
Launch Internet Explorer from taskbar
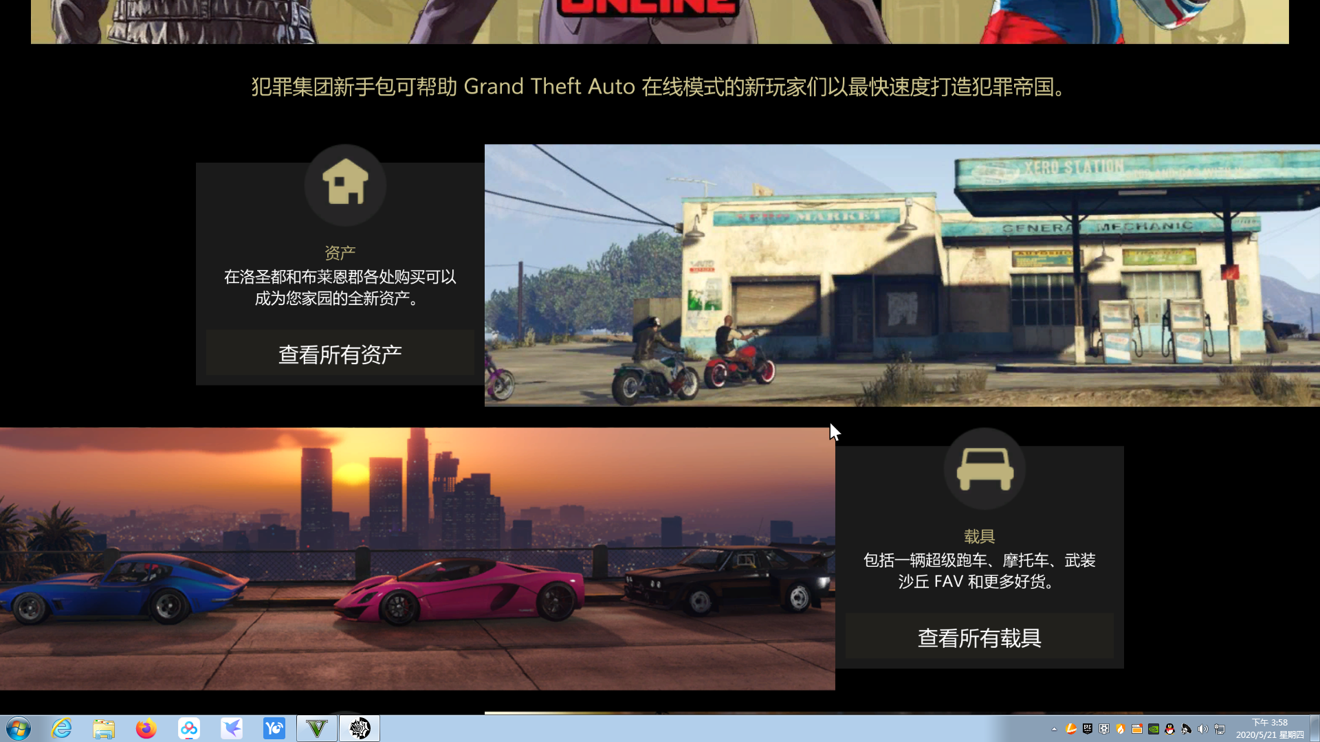point(61,728)
